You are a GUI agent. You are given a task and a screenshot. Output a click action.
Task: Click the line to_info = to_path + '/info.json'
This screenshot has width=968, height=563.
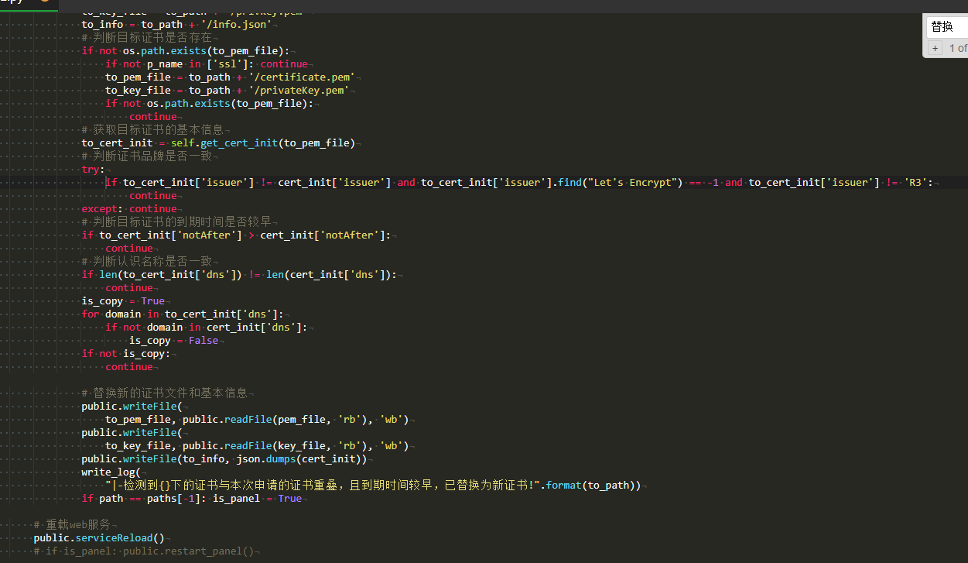[x=176, y=25]
